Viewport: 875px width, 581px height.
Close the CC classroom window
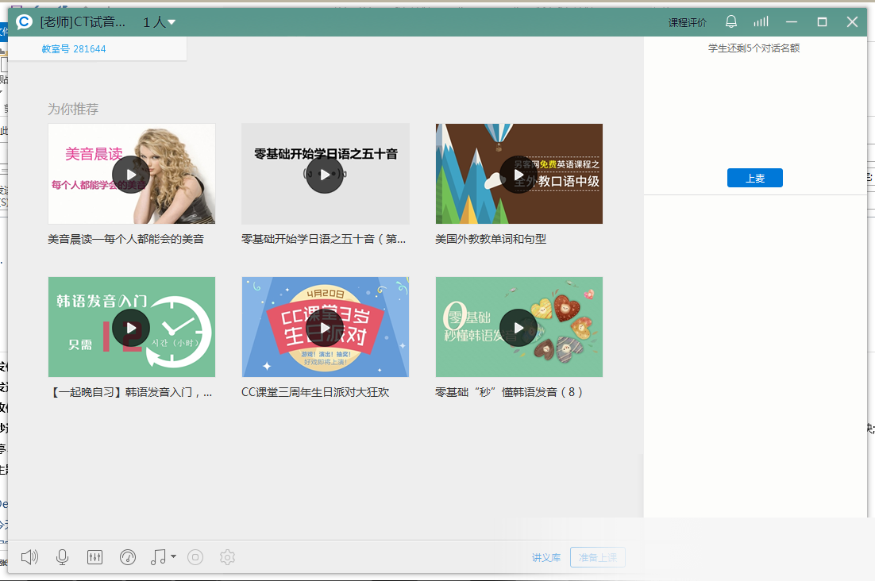point(852,21)
